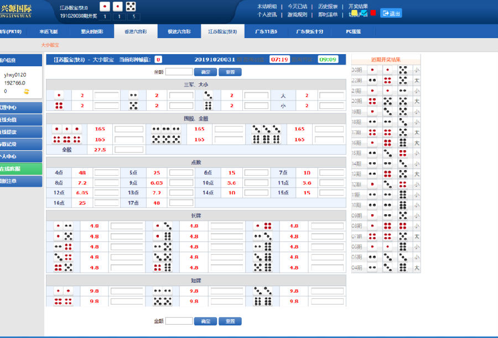This screenshot has width=498, height=338.
Task: Open the 历史报表 link in header
Action: (x=328, y=6)
